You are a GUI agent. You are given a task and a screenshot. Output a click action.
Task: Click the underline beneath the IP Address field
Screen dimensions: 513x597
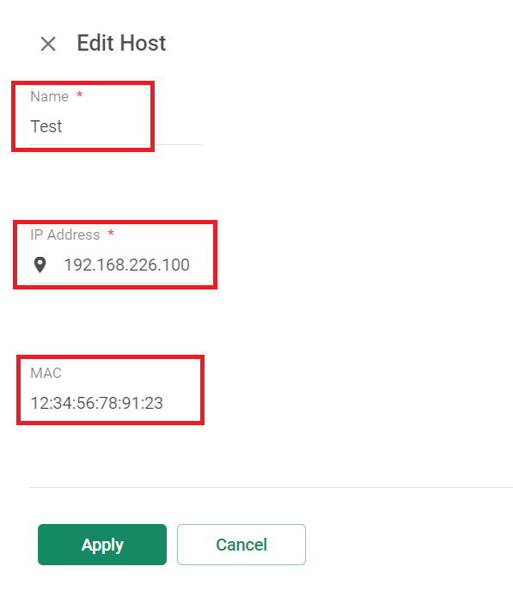[116, 283]
